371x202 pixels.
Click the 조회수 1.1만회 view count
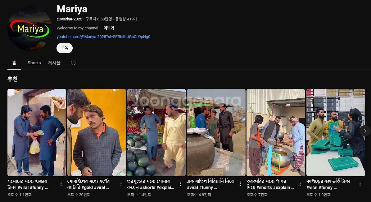tap(20, 195)
